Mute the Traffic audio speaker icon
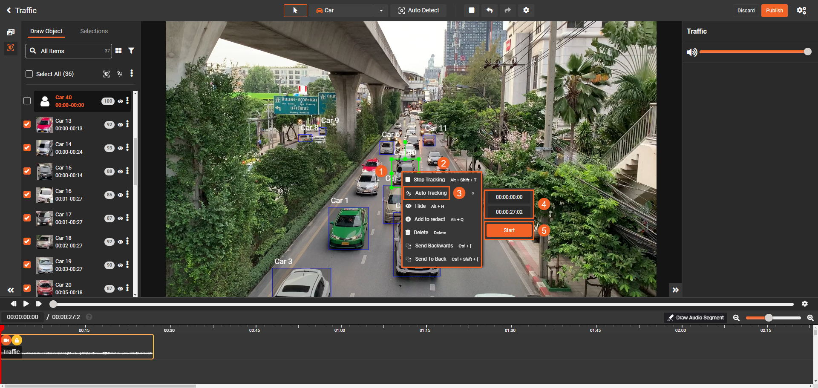The width and height of the screenshot is (818, 388). pos(691,52)
